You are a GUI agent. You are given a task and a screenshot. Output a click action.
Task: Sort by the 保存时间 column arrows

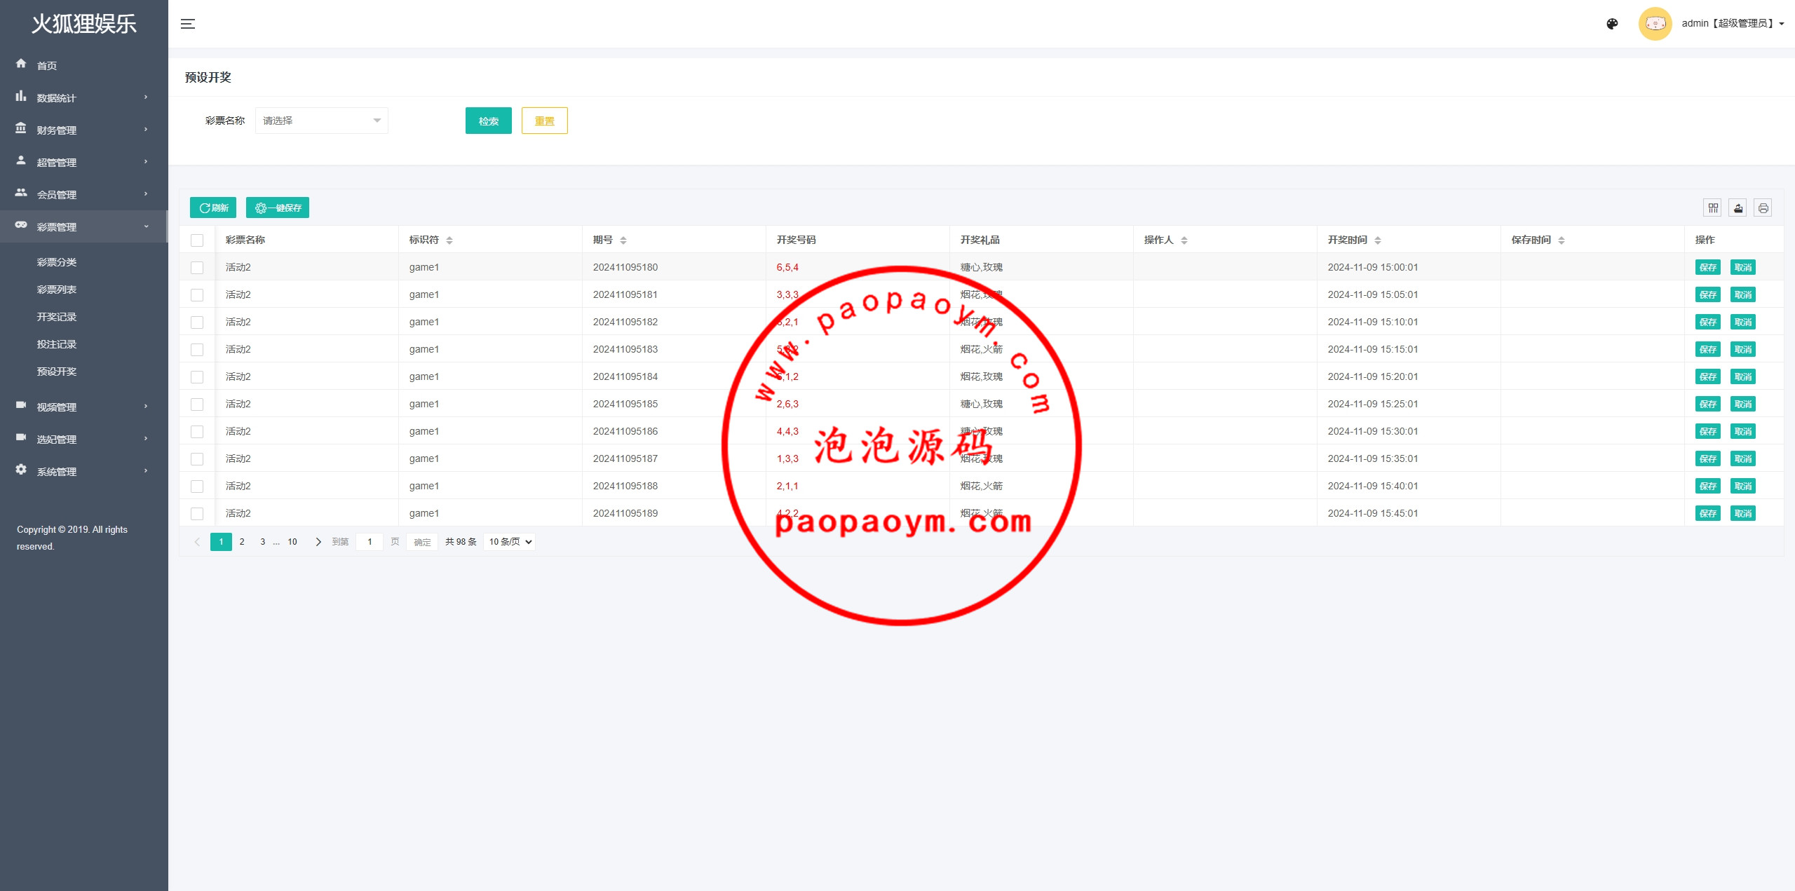(1562, 240)
